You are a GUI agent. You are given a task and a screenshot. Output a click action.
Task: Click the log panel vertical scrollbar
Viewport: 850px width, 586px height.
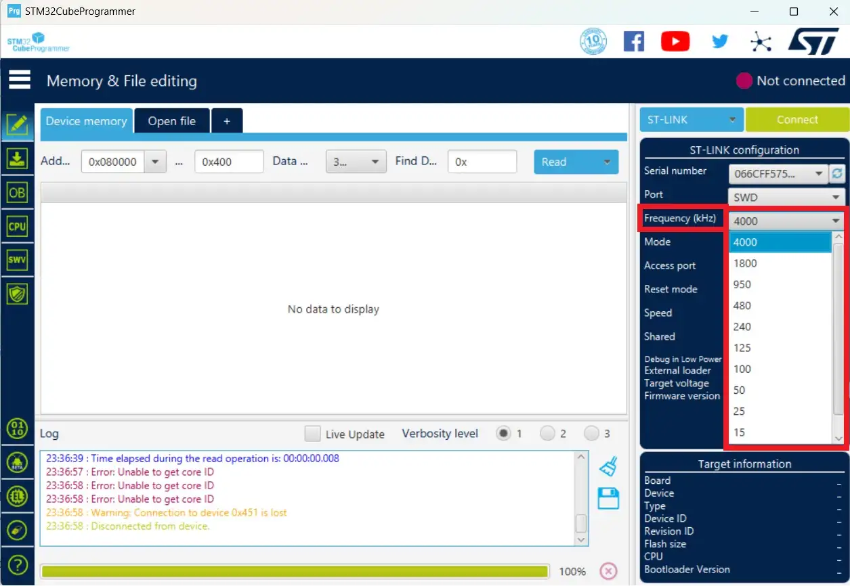coord(581,498)
